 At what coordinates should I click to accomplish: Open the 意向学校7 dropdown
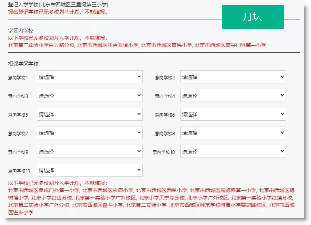click(90, 133)
